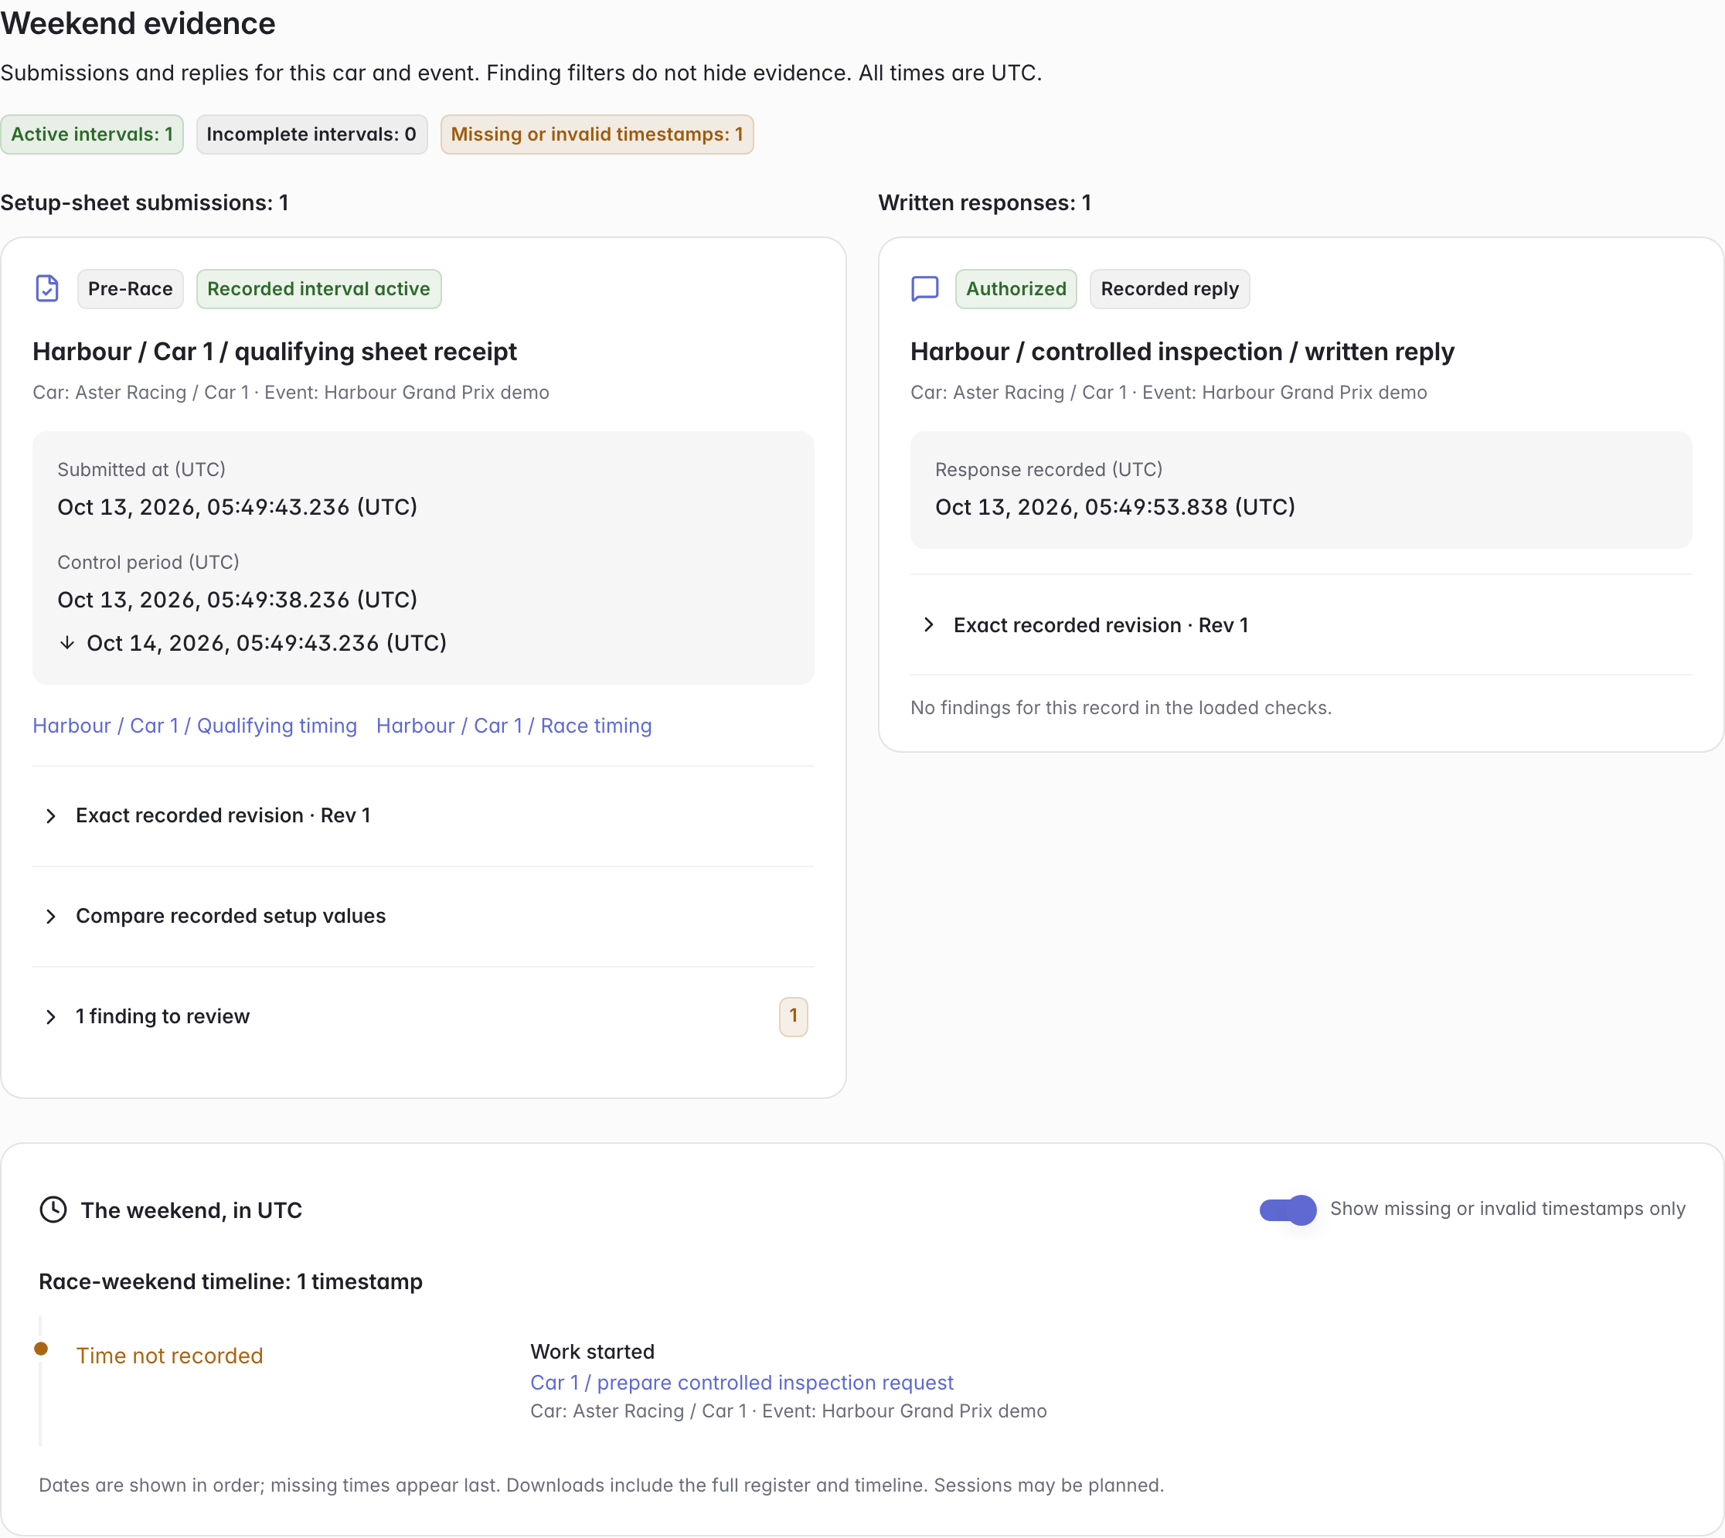Click Written responses: 1 heading
Viewport: 1725px width, 1538px height.
coord(985,202)
